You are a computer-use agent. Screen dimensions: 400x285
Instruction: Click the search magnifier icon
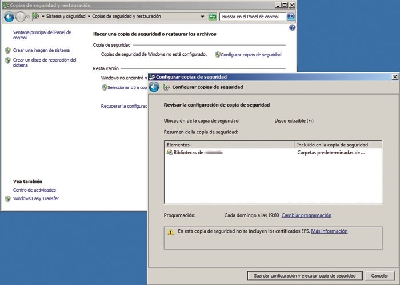291,17
